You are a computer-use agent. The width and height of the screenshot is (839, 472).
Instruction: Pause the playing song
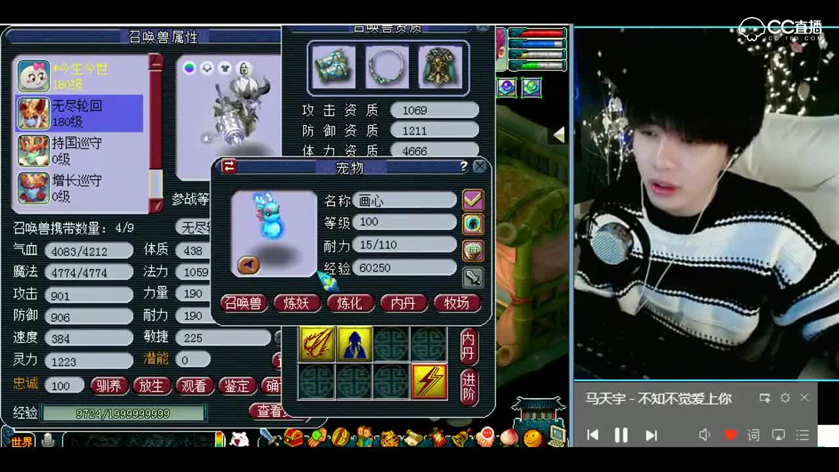click(x=621, y=435)
